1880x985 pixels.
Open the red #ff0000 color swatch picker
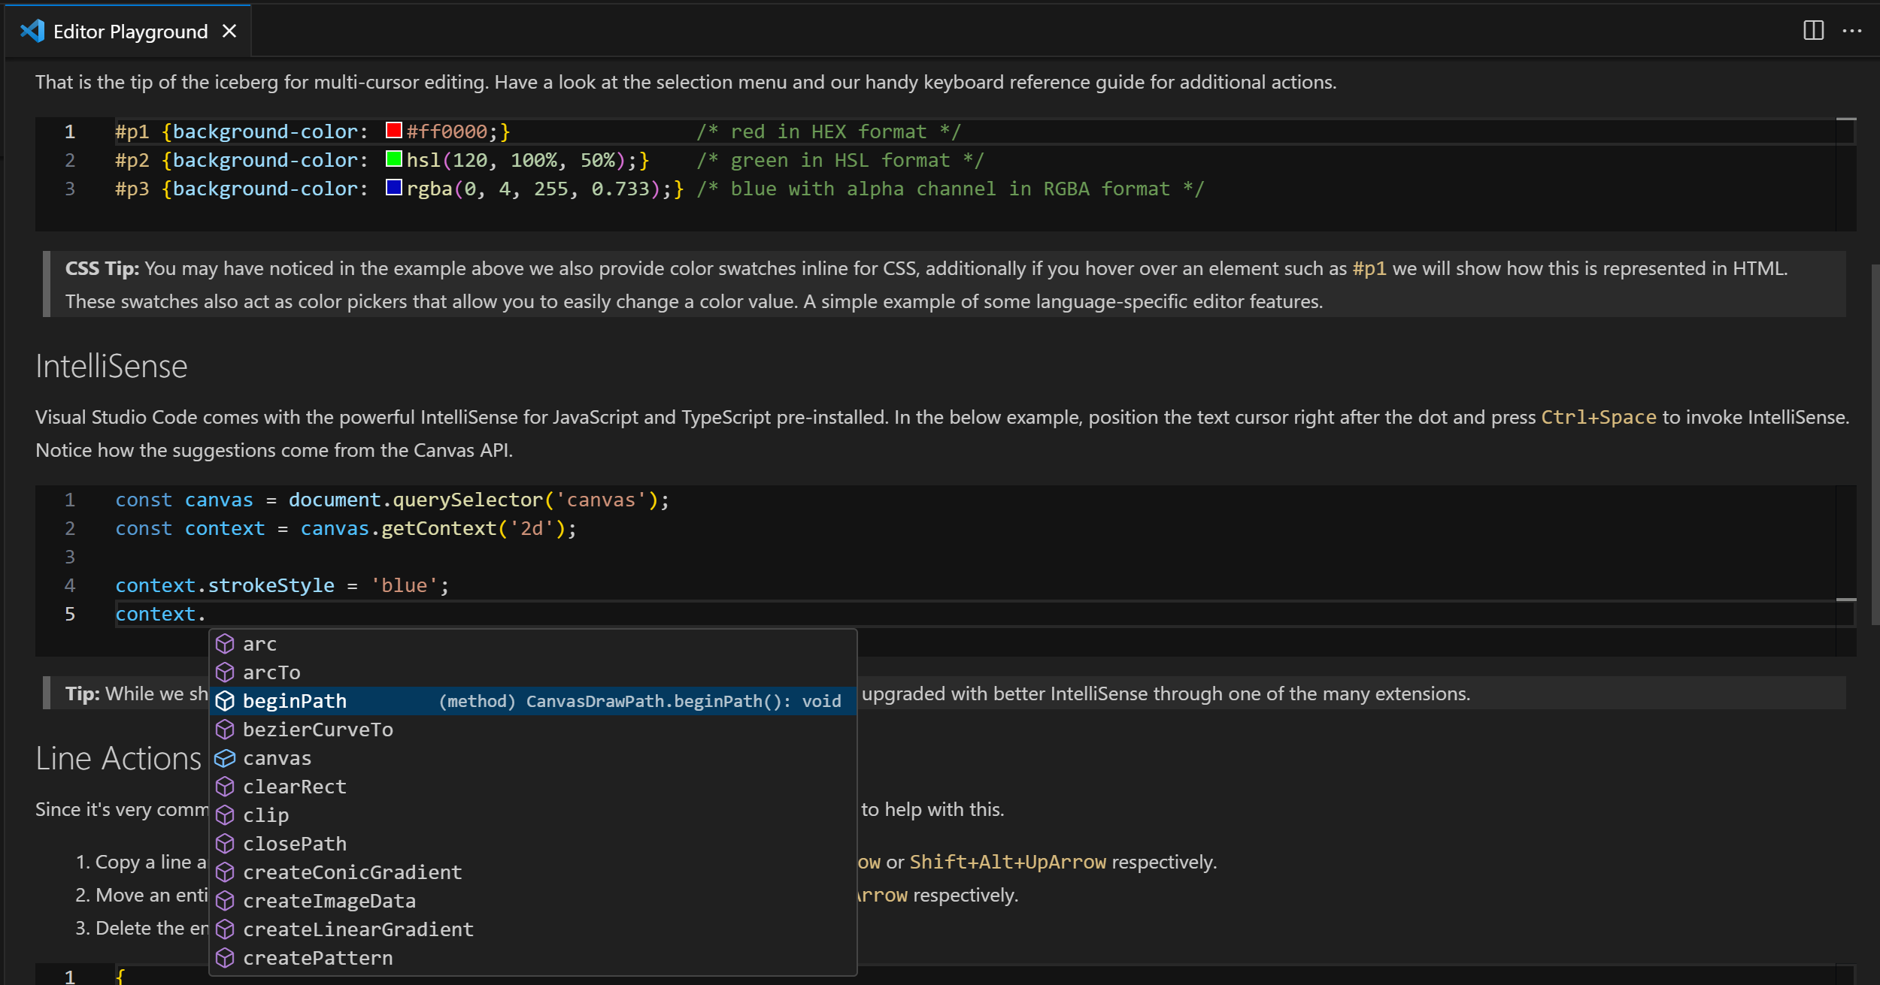(393, 130)
